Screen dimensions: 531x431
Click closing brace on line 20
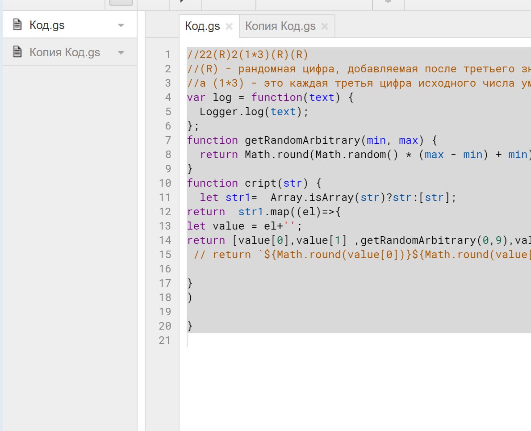(190, 326)
